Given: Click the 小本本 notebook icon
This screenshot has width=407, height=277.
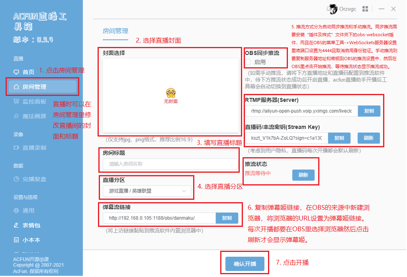Looking at the screenshot, I should coord(16,240).
